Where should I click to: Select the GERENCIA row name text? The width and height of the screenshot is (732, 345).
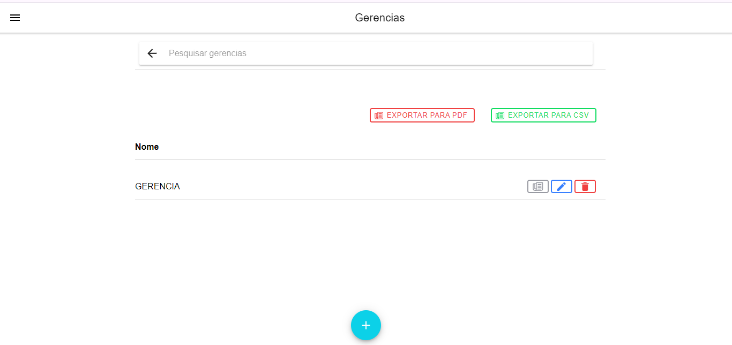[x=158, y=187]
